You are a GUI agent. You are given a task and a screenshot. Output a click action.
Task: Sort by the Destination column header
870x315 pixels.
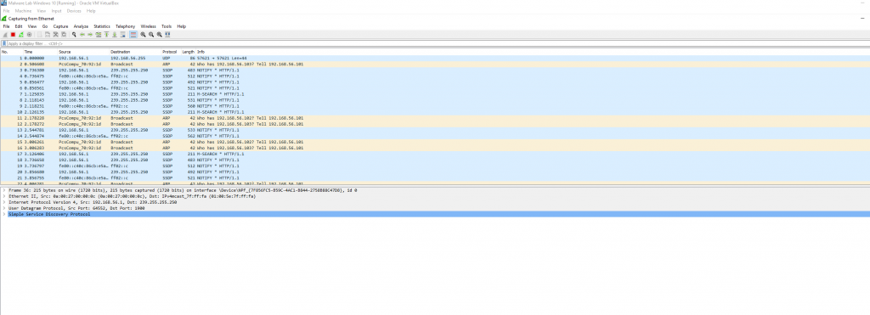(x=135, y=52)
